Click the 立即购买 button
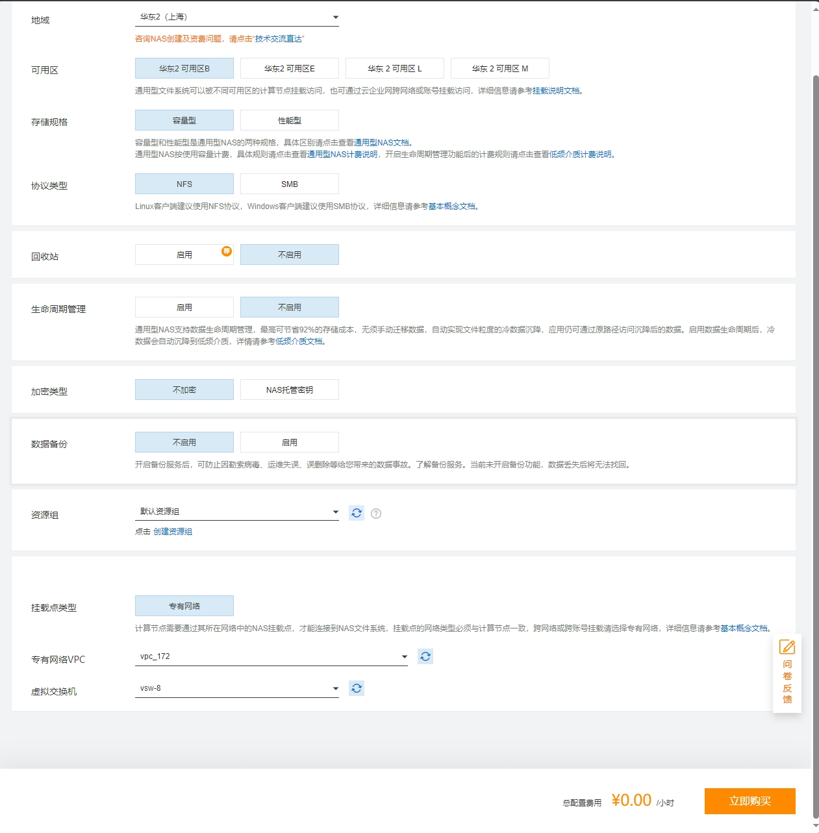The image size is (819, 833). 750,801
